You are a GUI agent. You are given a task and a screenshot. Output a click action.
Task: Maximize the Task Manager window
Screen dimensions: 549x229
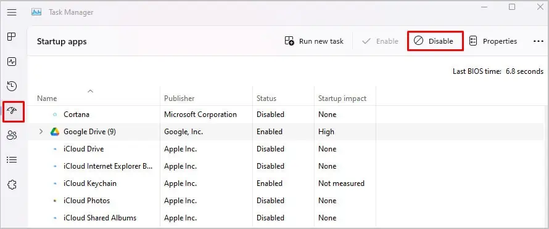point(512,7)
